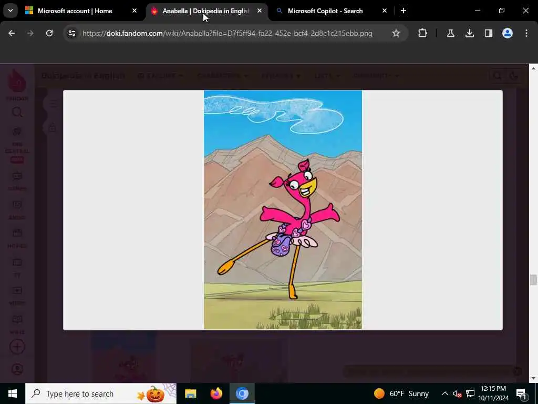Open the clock showing 12:15 PM
538x404 pixels.
coord(493,393)
